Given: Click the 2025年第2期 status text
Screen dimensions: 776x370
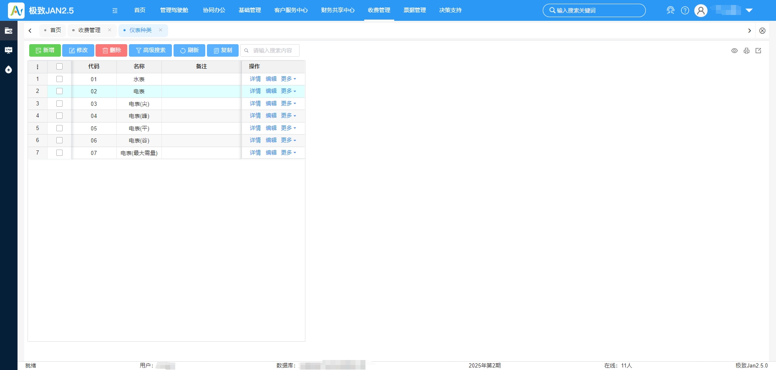Looking at the screenshot, I should click(484, 365).
